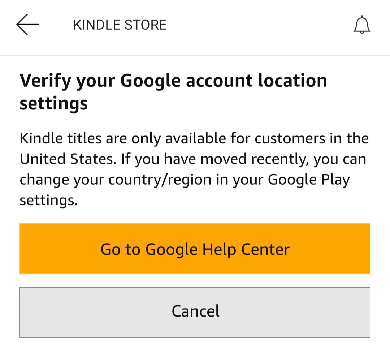Choose the gray Cancel button

[195, 313]
